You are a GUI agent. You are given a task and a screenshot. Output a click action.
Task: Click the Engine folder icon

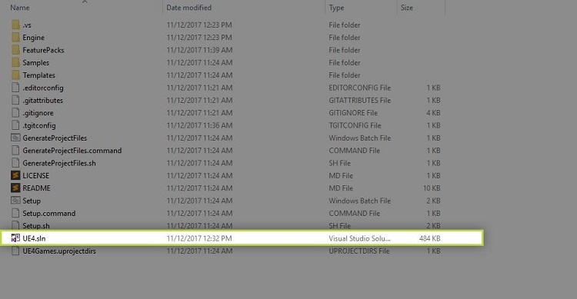point(15,37)
